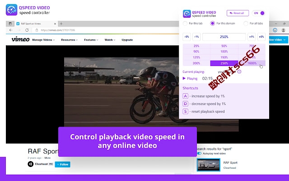Select the highlighted 250% speed preset

pos(224,63)
